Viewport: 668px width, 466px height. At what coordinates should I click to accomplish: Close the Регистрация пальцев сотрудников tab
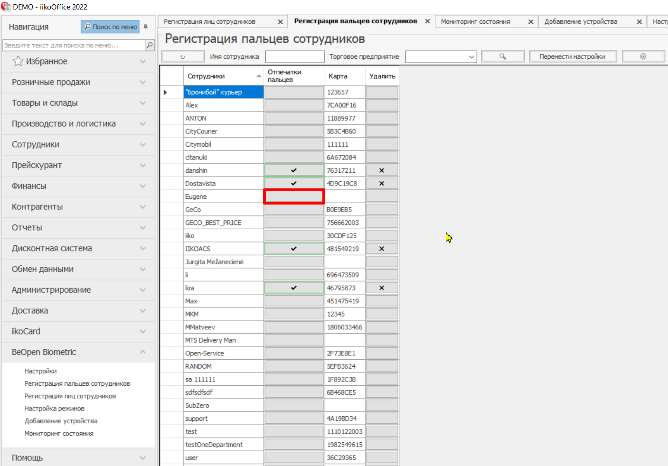click(x=427, y=21)
